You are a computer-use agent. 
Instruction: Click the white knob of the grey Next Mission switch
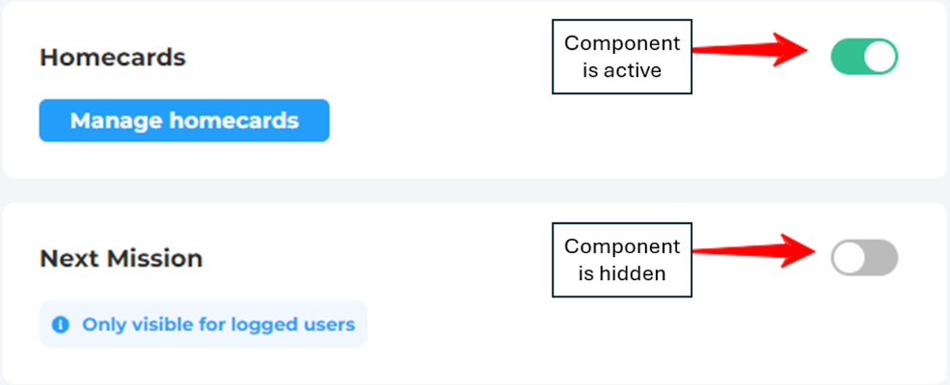(849, 257)
